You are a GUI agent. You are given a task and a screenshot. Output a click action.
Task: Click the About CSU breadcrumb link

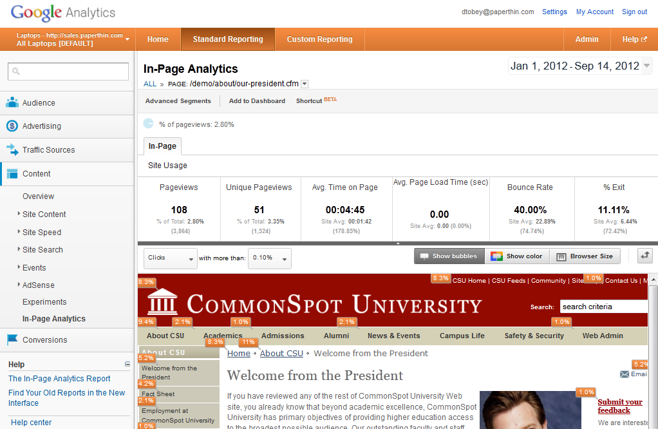(x=281, y=354)
